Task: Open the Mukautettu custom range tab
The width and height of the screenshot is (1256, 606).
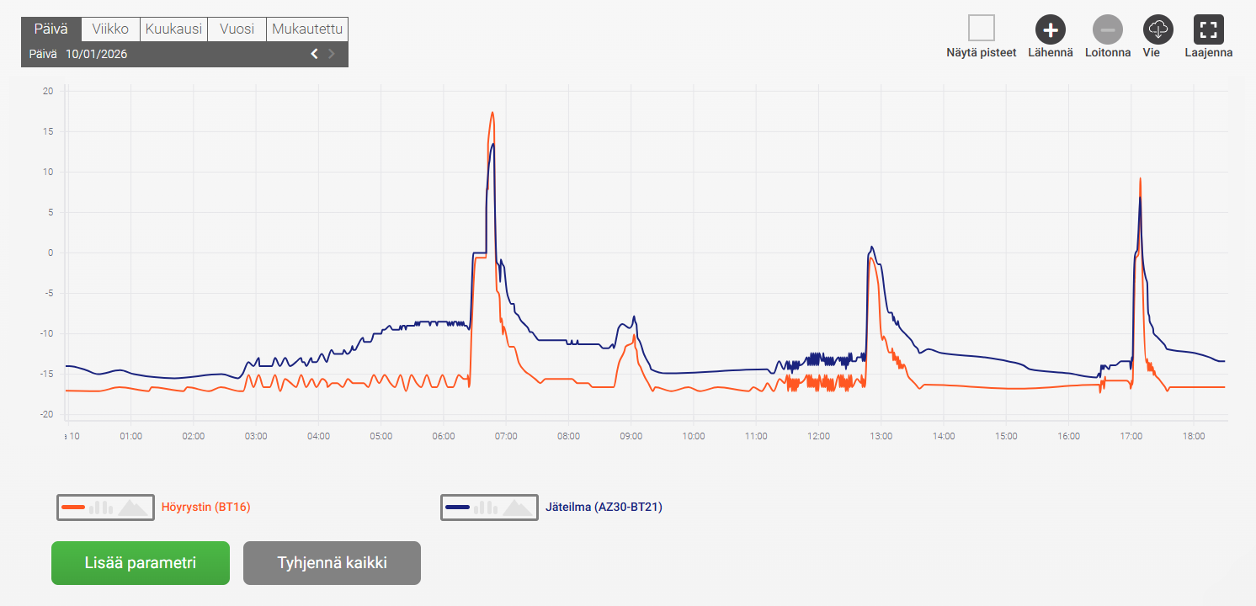Action: (307, 29)
